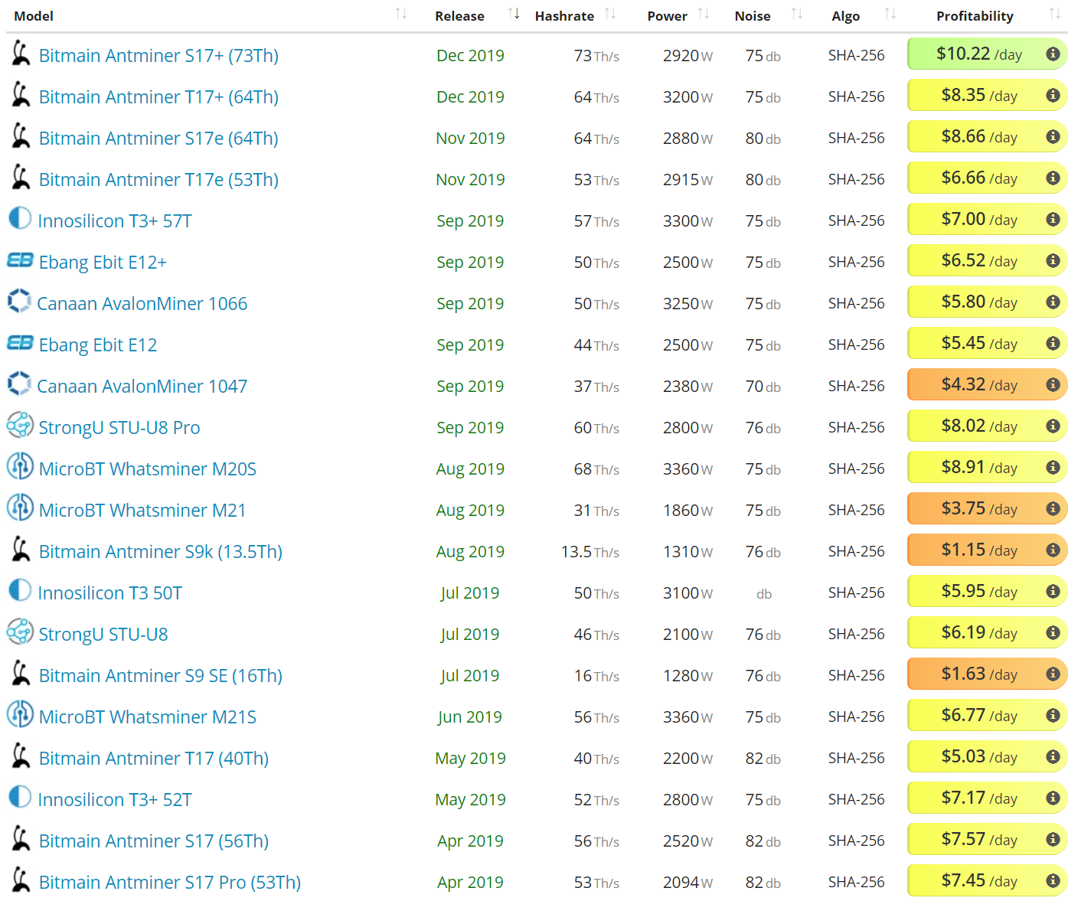This screenshot has width=1068, height=901.
Task: Open info icon on the $1.15/day profitability
Action: pyautogui.click(x=1053, y=550)
